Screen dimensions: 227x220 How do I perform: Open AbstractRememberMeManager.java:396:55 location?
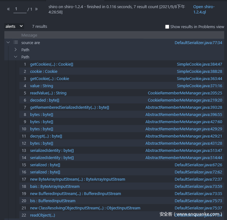click(184, 114)
